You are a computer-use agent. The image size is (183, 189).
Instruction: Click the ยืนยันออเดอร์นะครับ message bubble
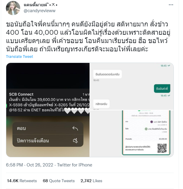coord(107,74)
